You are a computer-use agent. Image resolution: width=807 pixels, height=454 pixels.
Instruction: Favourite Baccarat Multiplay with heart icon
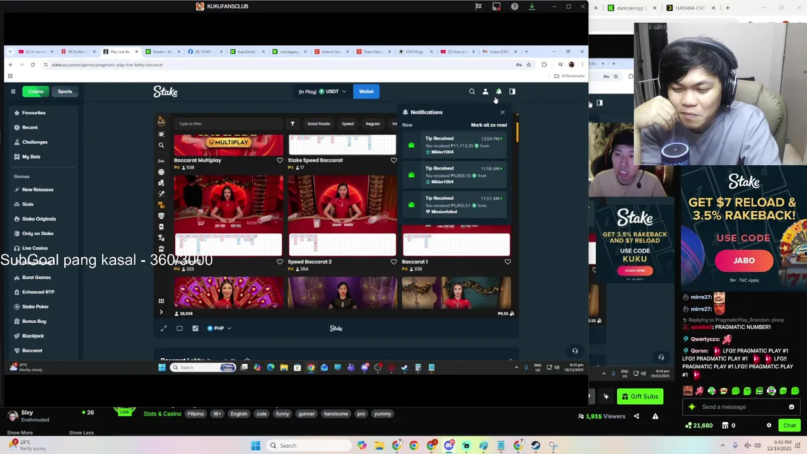click(279, 160)
